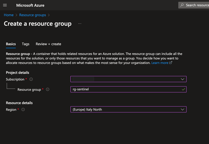Click the green validation checkmark
Viewport: 209px width, 144px height.
tap(183, 89)
